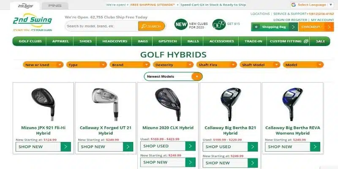338x169 pixels.
Task: Expand the Dexterity filter dropdown
Action: click(173, 65)
